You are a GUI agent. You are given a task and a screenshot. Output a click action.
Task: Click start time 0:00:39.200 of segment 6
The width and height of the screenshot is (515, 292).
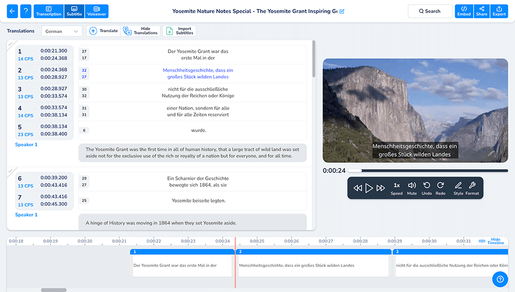(54, 177)
